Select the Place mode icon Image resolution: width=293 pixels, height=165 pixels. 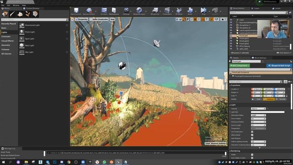coord(5,14)
